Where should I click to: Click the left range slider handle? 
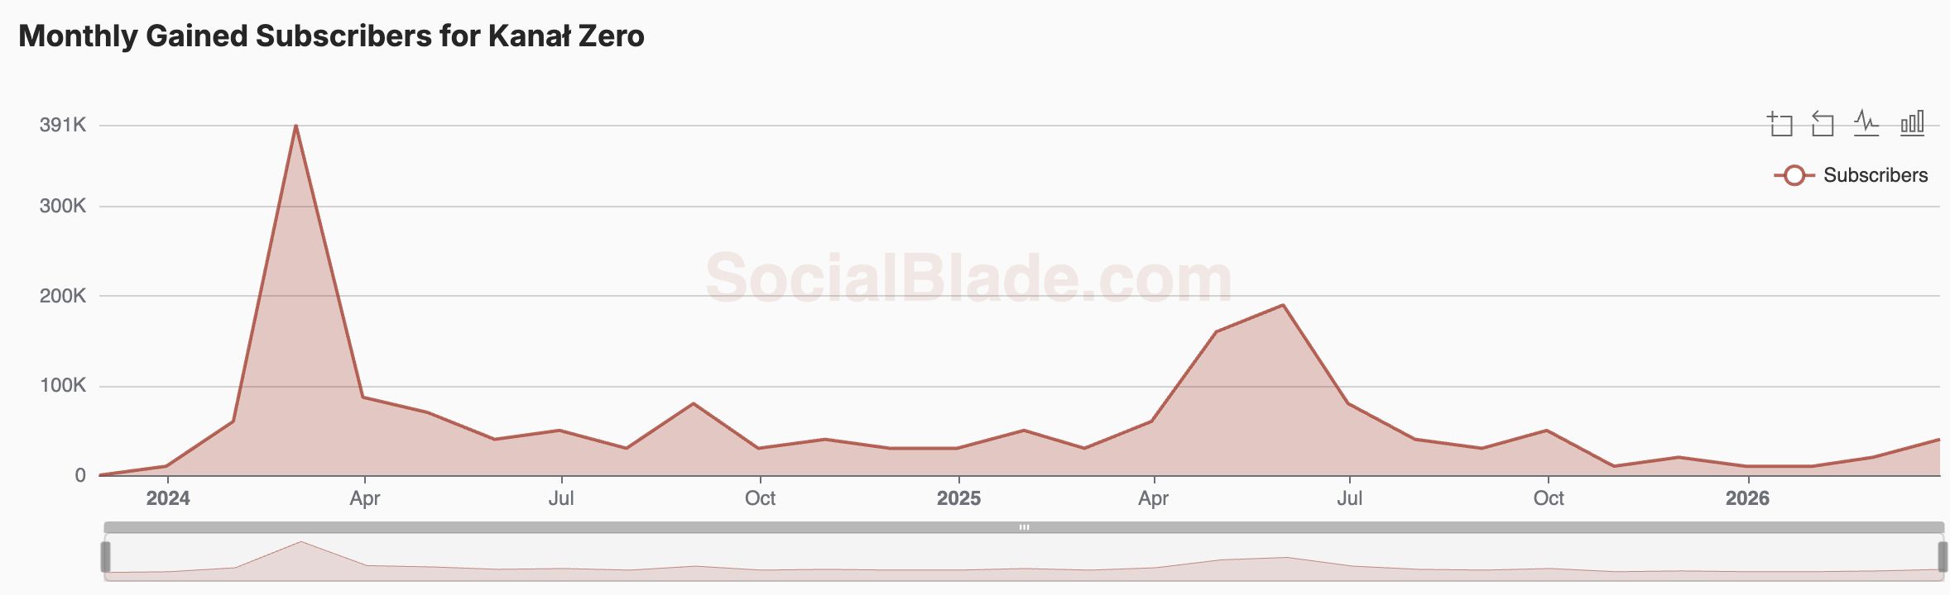coord(106,557)
